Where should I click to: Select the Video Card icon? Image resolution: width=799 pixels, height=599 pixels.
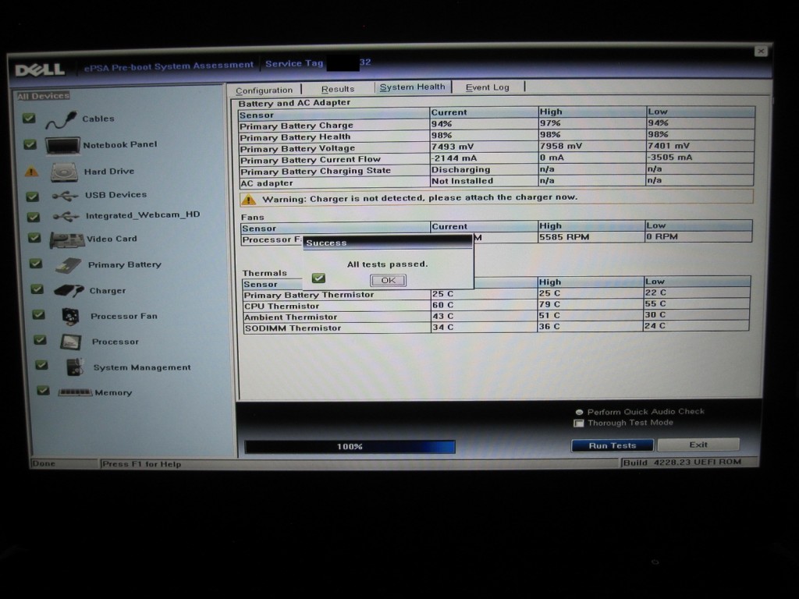click(67, 240)
